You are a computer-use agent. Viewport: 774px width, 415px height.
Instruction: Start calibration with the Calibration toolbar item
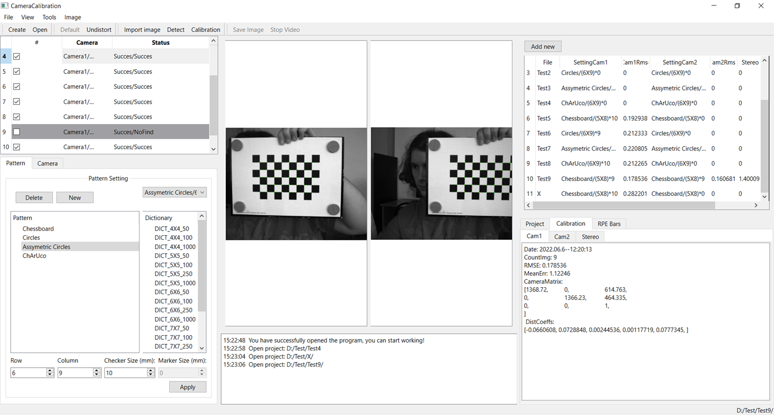(206, 30)
